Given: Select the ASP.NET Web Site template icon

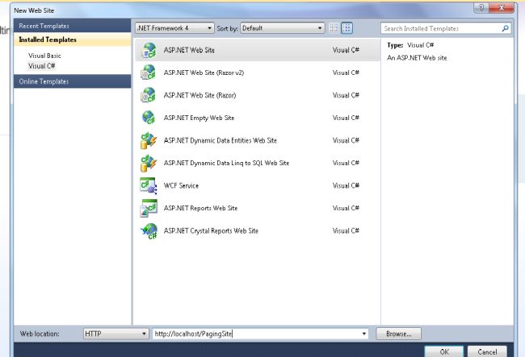Looking at the screenshot, I should click(149, 51).
